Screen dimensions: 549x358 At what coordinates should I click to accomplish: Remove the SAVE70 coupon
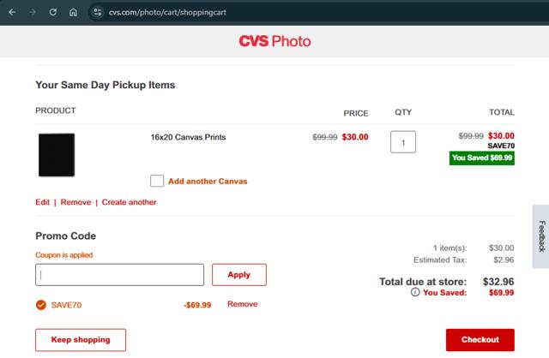(242, 304)
